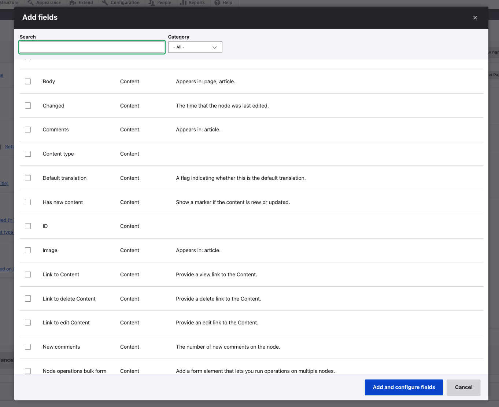499x407 pixels.
Task: Check the Link to Content checkbox
Action: 28,275
